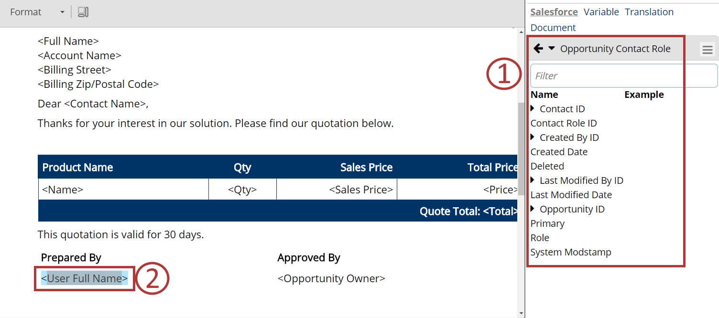Open the Format dropdown

(x=37, y=11)
